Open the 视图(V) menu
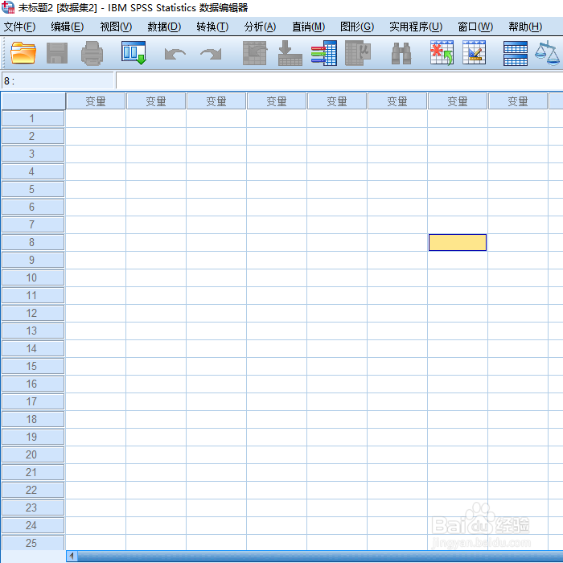563x563 pixels. pos(116,27)
